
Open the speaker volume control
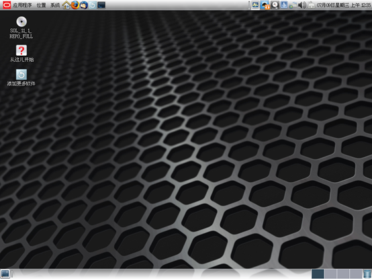pyautogui.click(x=302, y=5)
